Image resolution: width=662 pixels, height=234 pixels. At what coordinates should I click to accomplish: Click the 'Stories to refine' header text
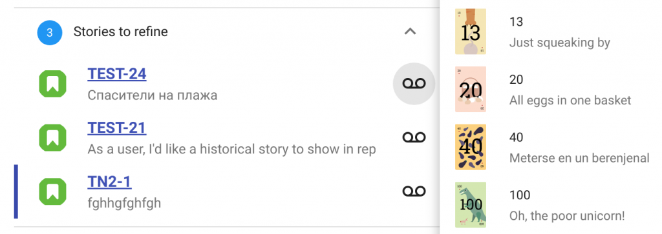pyautogui.click(x=120, y=32)
